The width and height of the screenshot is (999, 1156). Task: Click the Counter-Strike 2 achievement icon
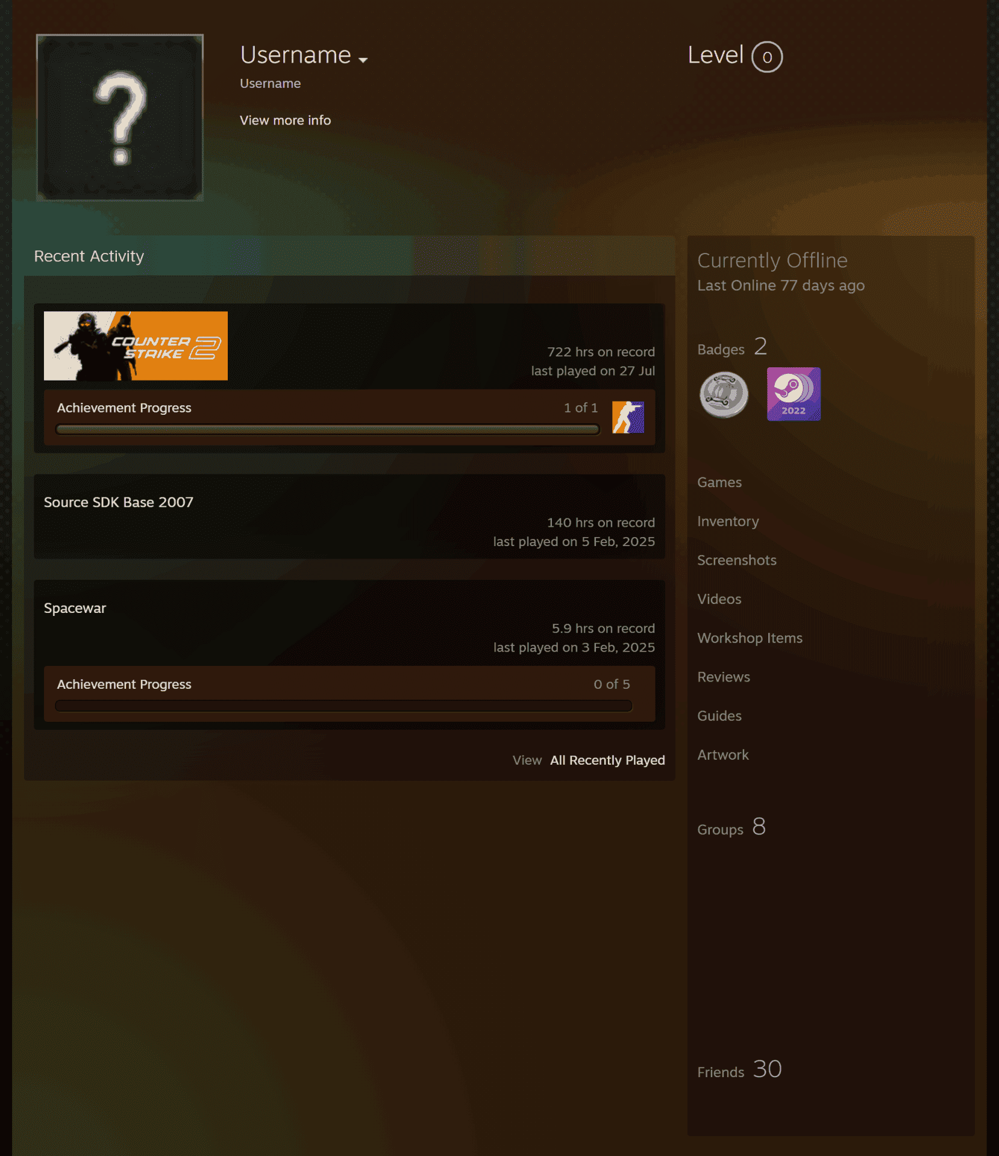(x=628, y=417)
